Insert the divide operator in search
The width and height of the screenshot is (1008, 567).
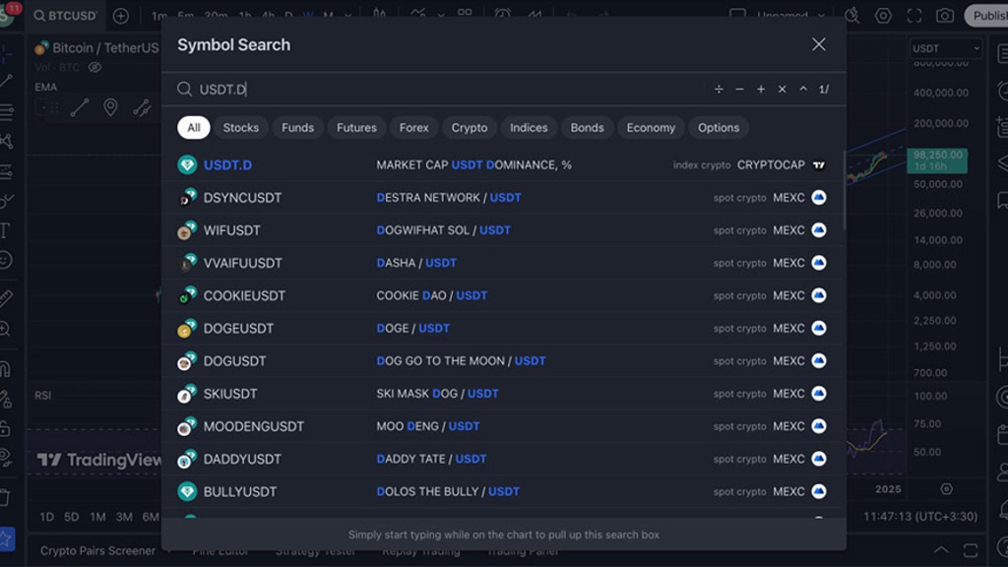(719, 90)
